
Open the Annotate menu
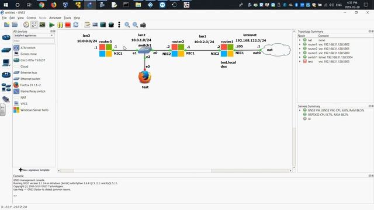coord(55,18)
